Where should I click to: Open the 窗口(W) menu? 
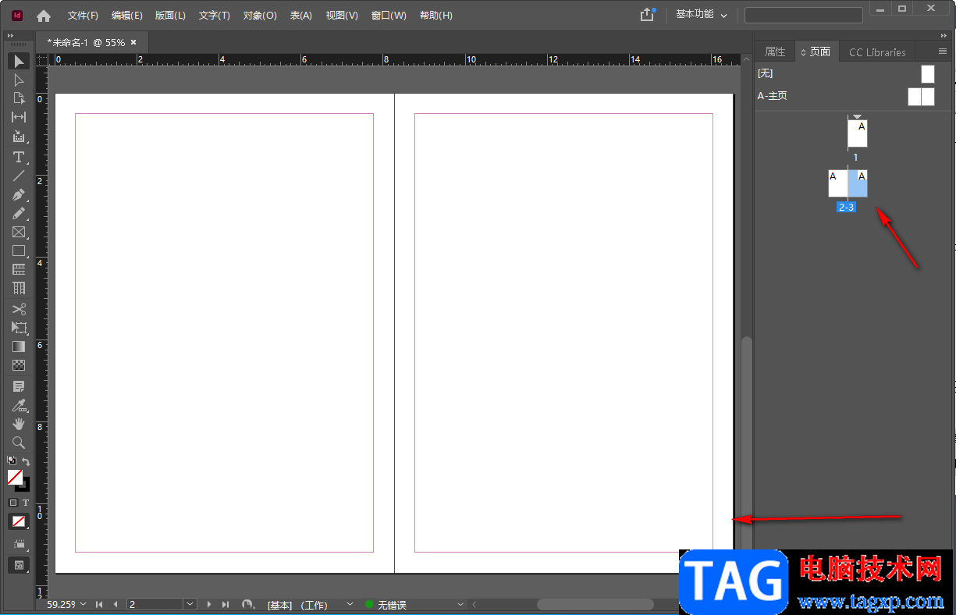[x=389, y=16]
